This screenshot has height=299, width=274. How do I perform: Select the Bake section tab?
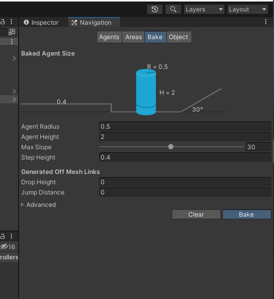155,37
